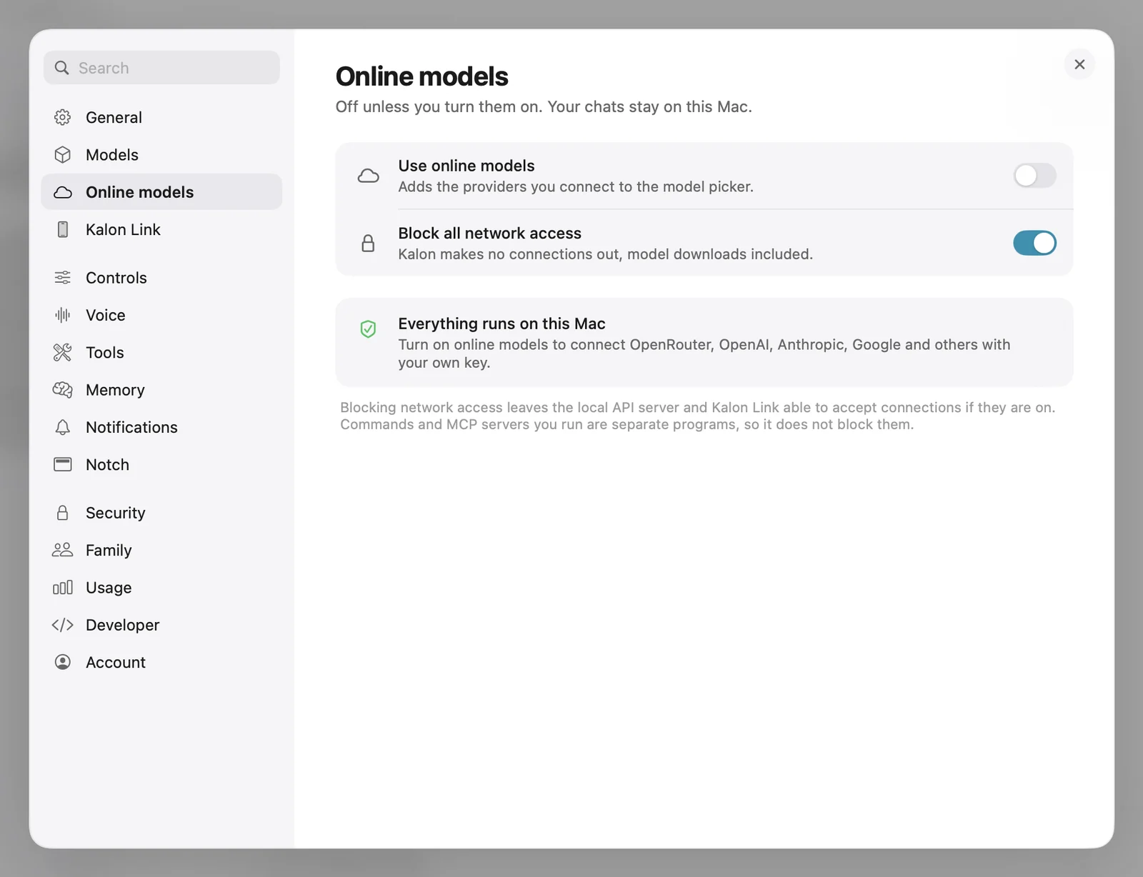Open Developer settings
The height and width of the screenshot is (877, 1143).
click(161, 625)
